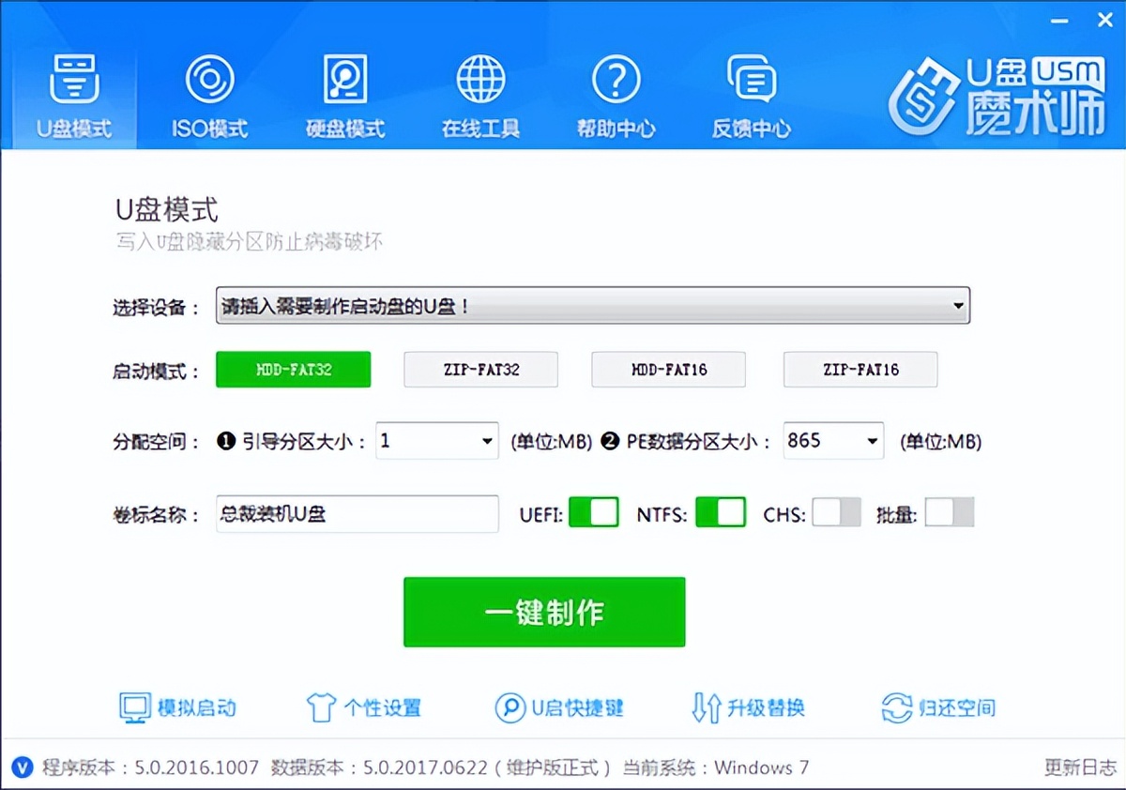
Task: Open the U启快捷键 shortcut lookup
Action: [x=559, y=708]
